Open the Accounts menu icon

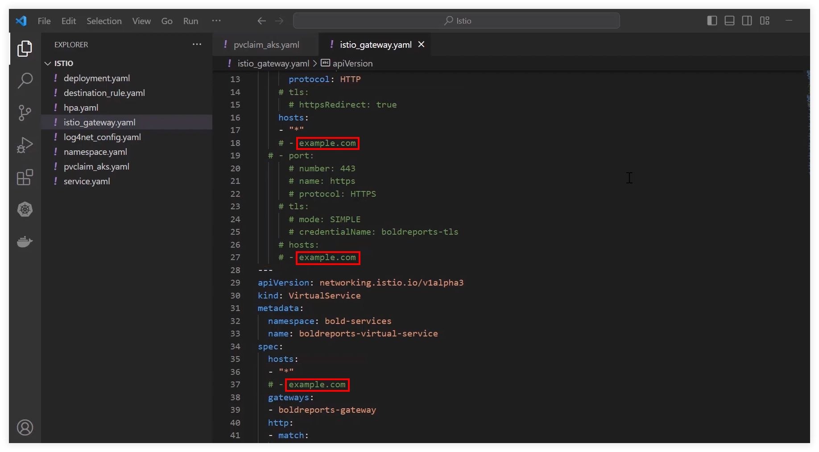[x=25, y=427]
